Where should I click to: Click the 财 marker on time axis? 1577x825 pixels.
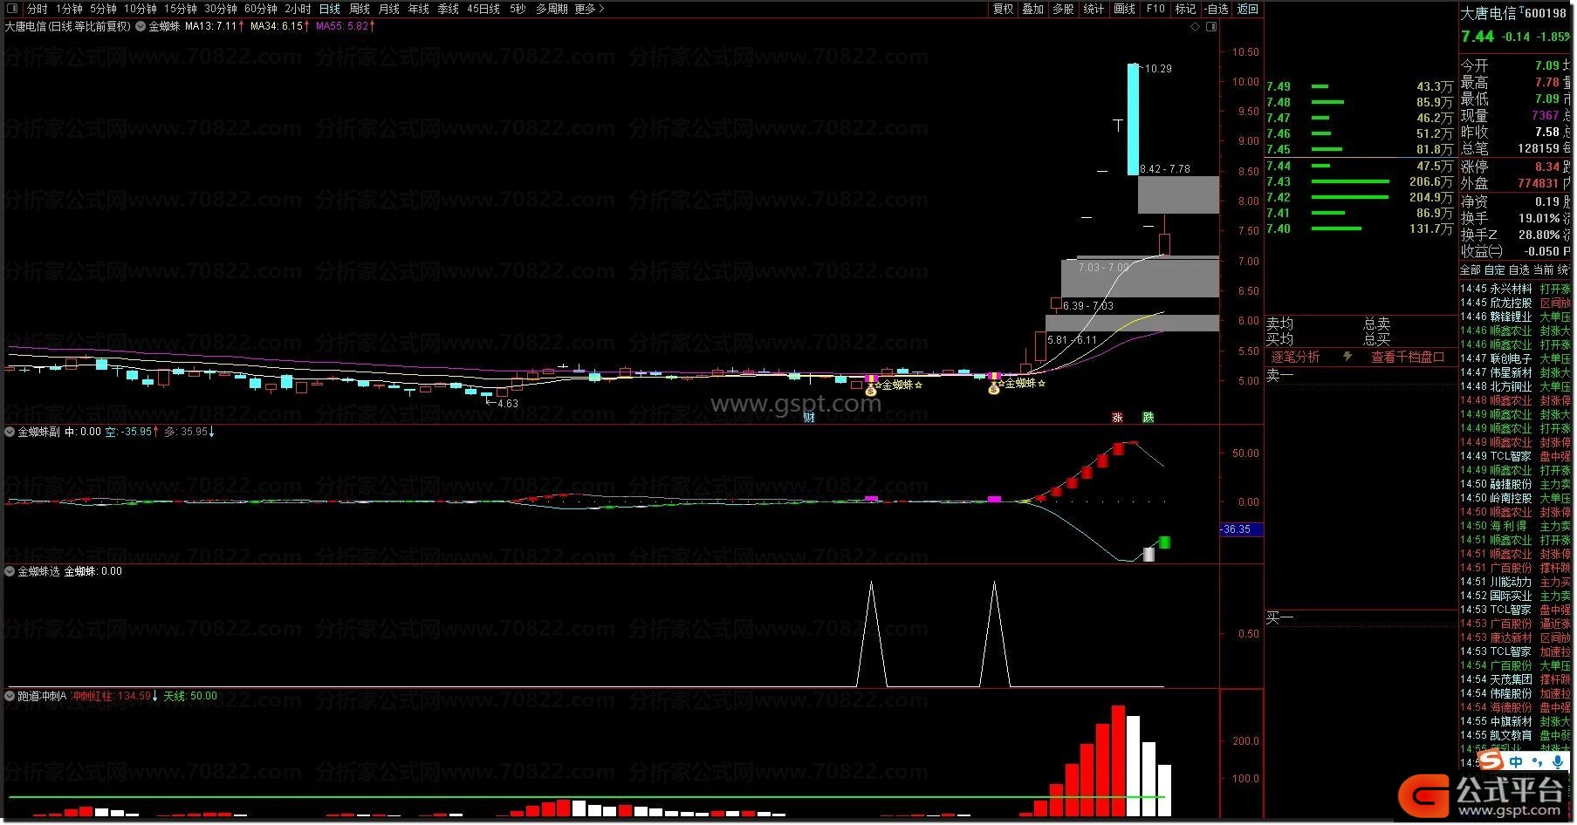pyautogui.click(x=809, y=418)
